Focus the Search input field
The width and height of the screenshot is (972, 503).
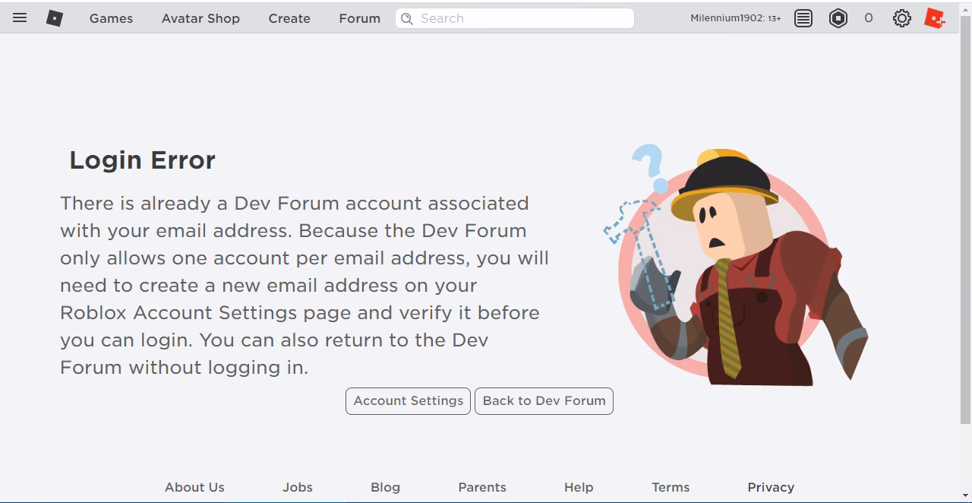click(x=515, y=18)
